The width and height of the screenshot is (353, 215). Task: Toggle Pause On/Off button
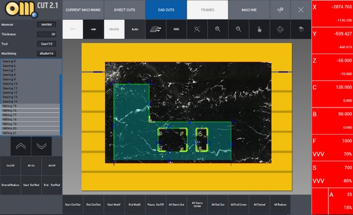155,204
